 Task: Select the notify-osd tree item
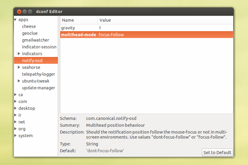point(36,61)
